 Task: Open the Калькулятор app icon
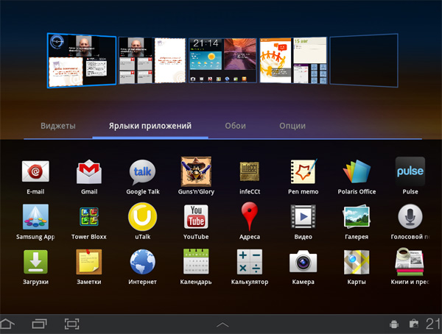pos(249,263)
